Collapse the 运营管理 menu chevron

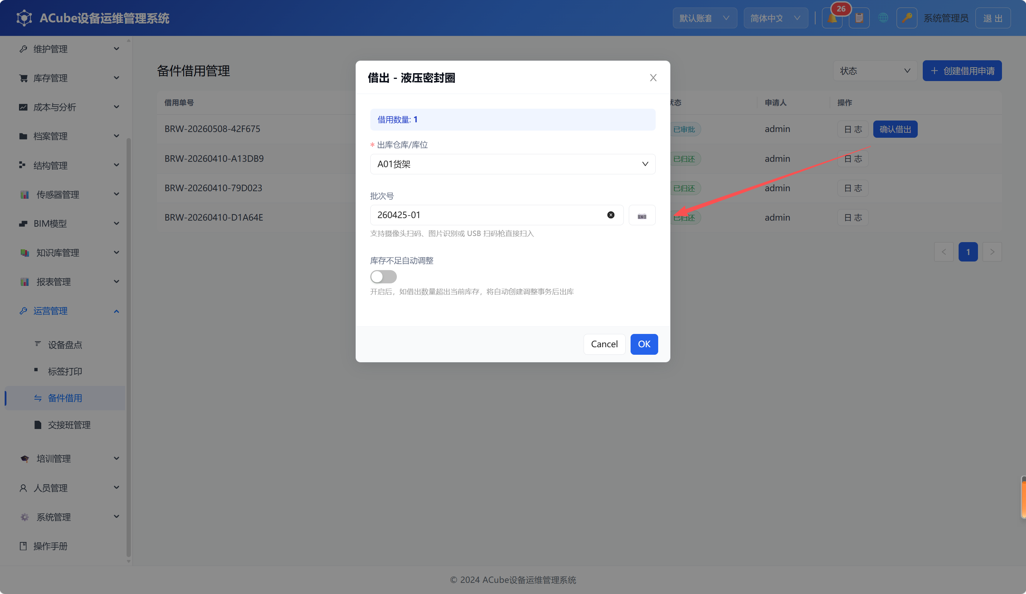(117, 311)
